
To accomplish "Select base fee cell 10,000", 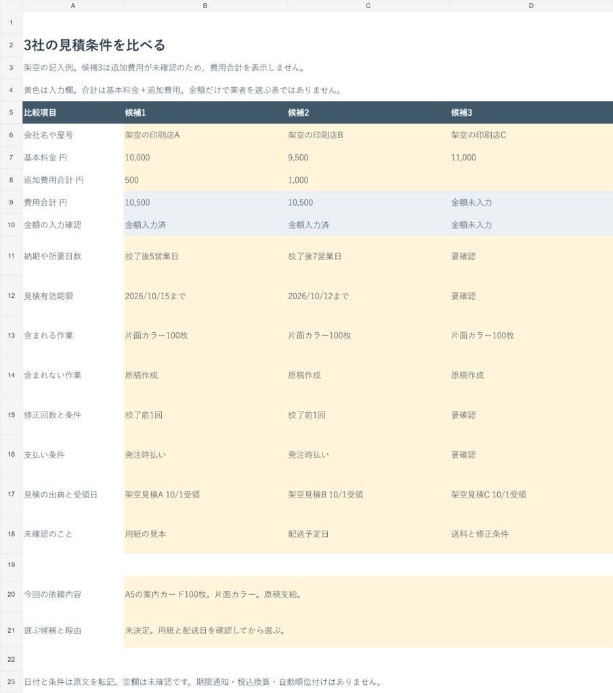I will coord(205,158).
